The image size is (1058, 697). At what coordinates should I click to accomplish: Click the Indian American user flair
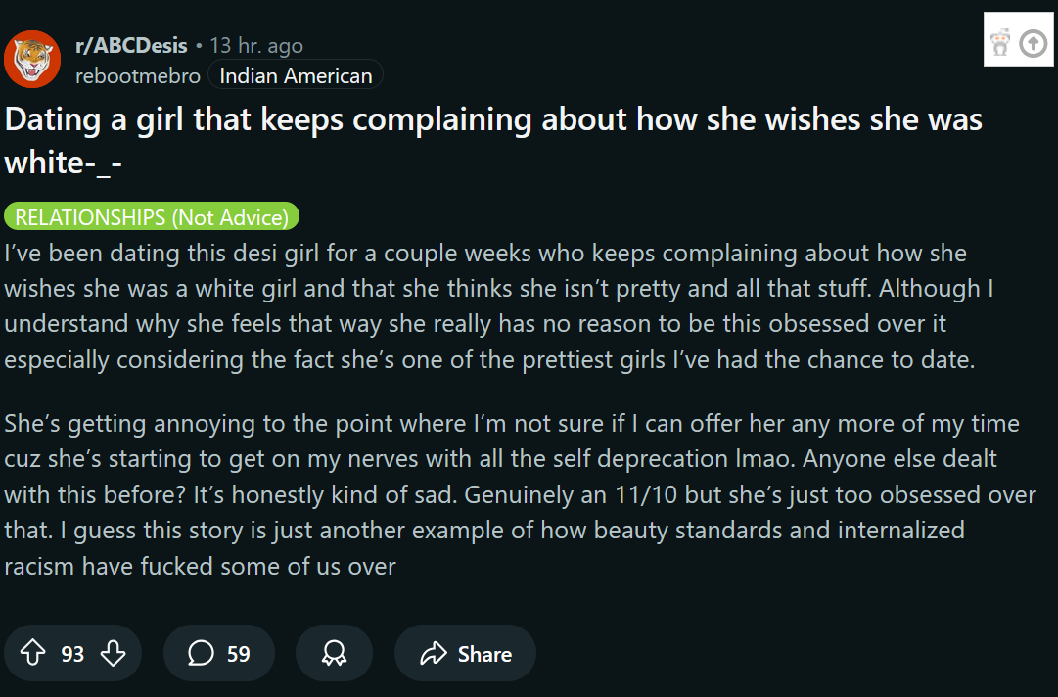296,75
